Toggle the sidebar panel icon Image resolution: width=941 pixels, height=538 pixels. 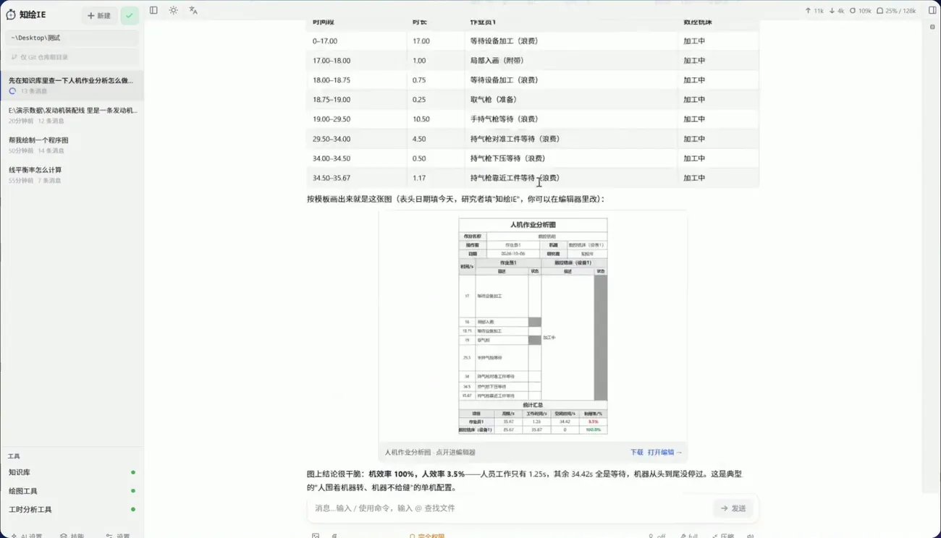(x=153, y=10)
